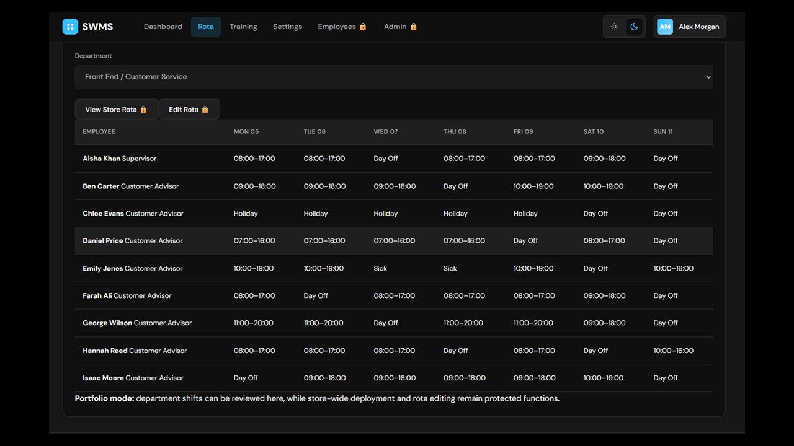This screenshot has width=794, height=446.
Task: Click Ben Carter's Thursday Day Off cell
Action: (x=456, y=186)
